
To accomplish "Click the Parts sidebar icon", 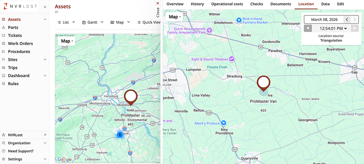I will point(4,28).
